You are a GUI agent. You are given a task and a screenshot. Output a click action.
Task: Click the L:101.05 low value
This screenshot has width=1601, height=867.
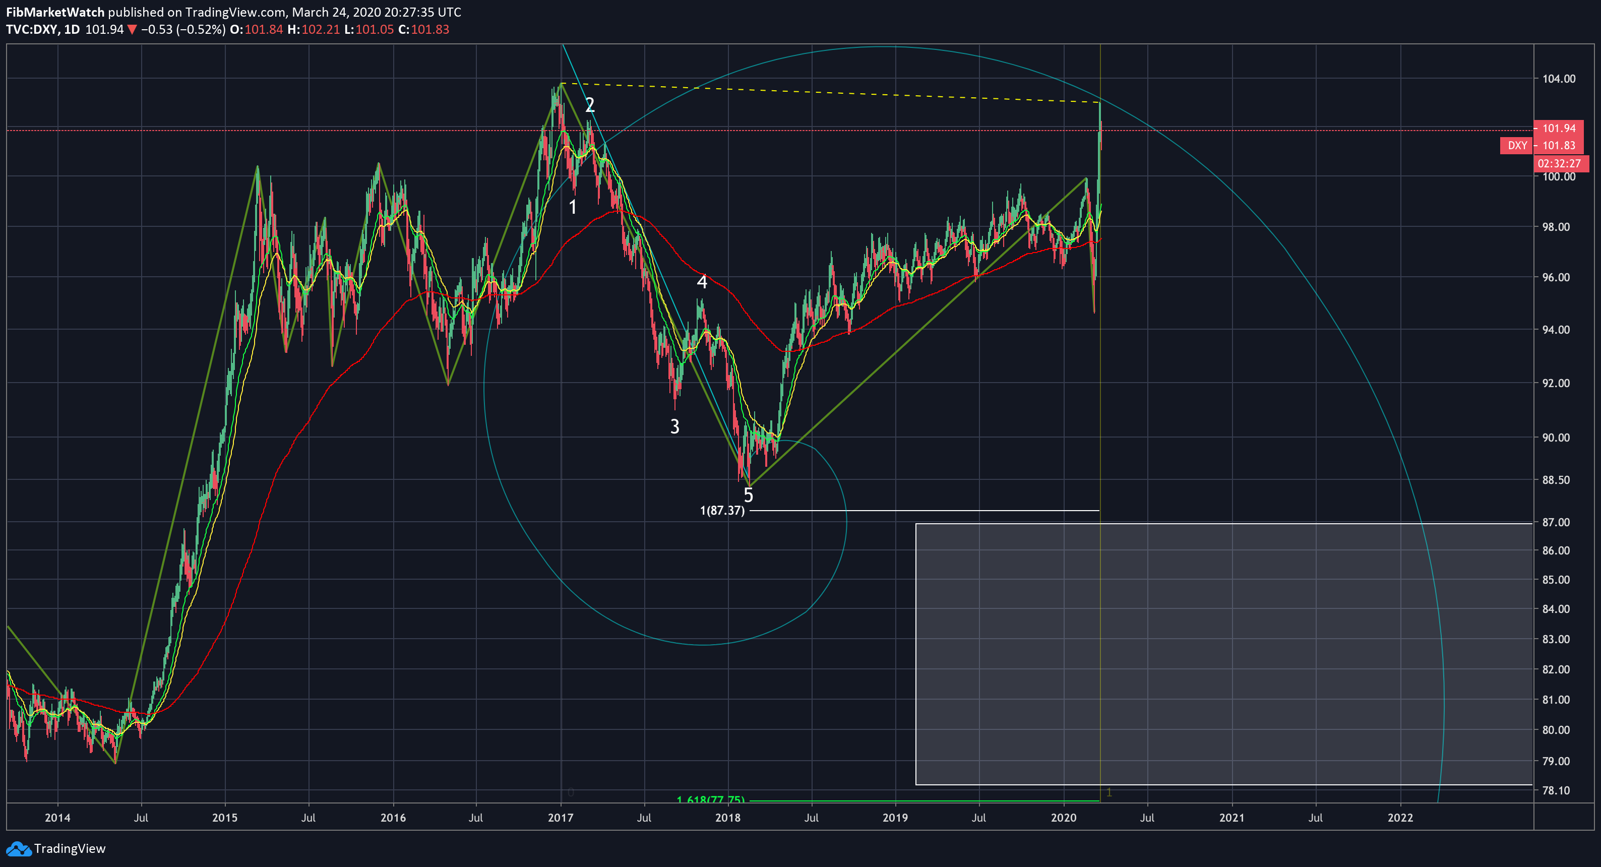368,29
